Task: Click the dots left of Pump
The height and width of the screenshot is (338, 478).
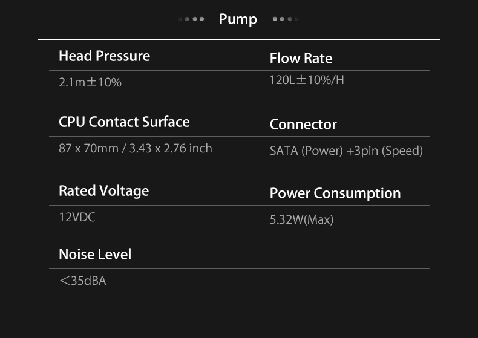Action: click(191, 19)
